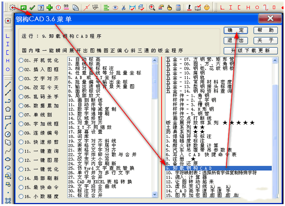285x206 pixels.
Task: Click the scissors trim icon
Action: [123, 8]
